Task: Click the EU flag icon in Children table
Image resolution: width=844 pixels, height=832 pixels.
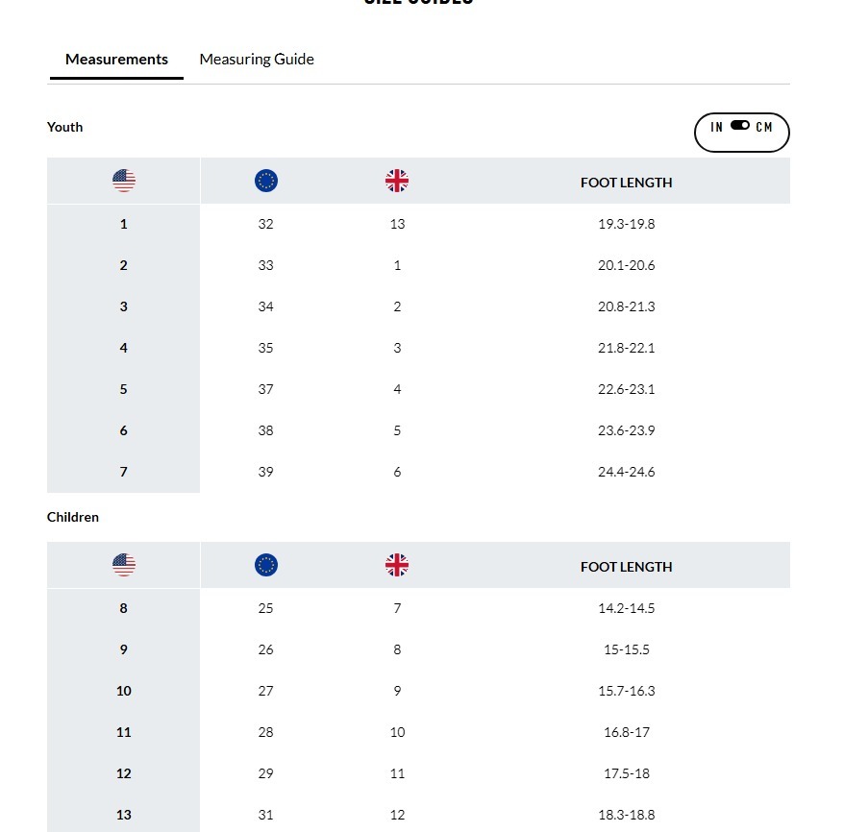Action: (x=266, y=565)
